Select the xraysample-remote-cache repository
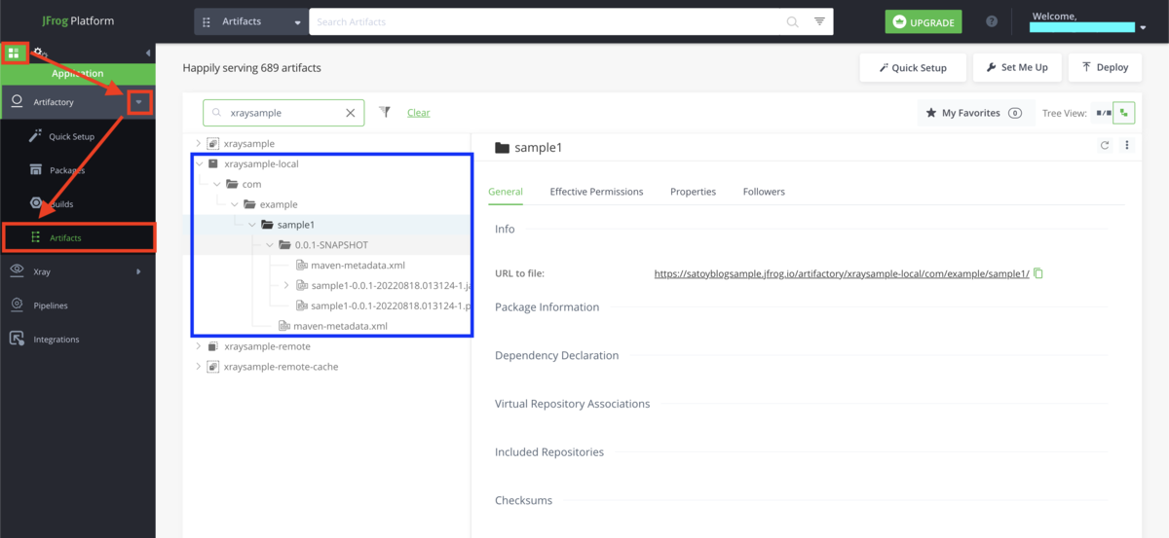 pos(282,367)
